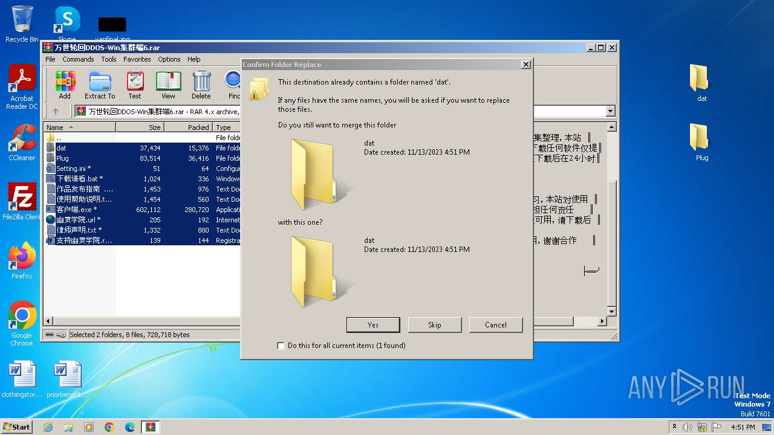Open the Help menu
This screenshot has width=774, height=435.
tap(193, 59)
